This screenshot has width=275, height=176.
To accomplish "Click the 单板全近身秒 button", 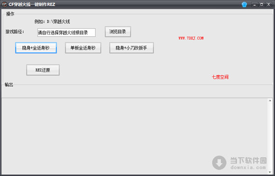I will (x=83, y=48).
